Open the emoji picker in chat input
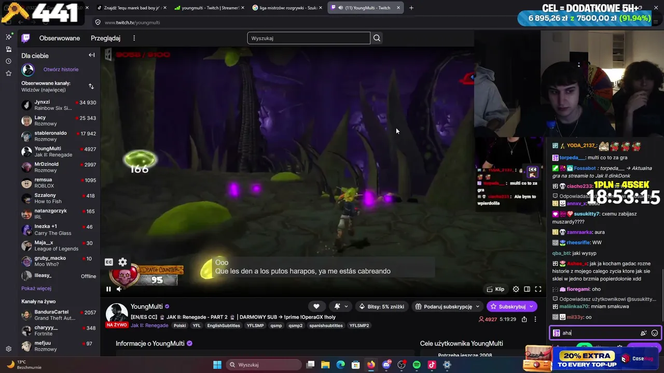The image size is (664, 373). click(655, 333)
